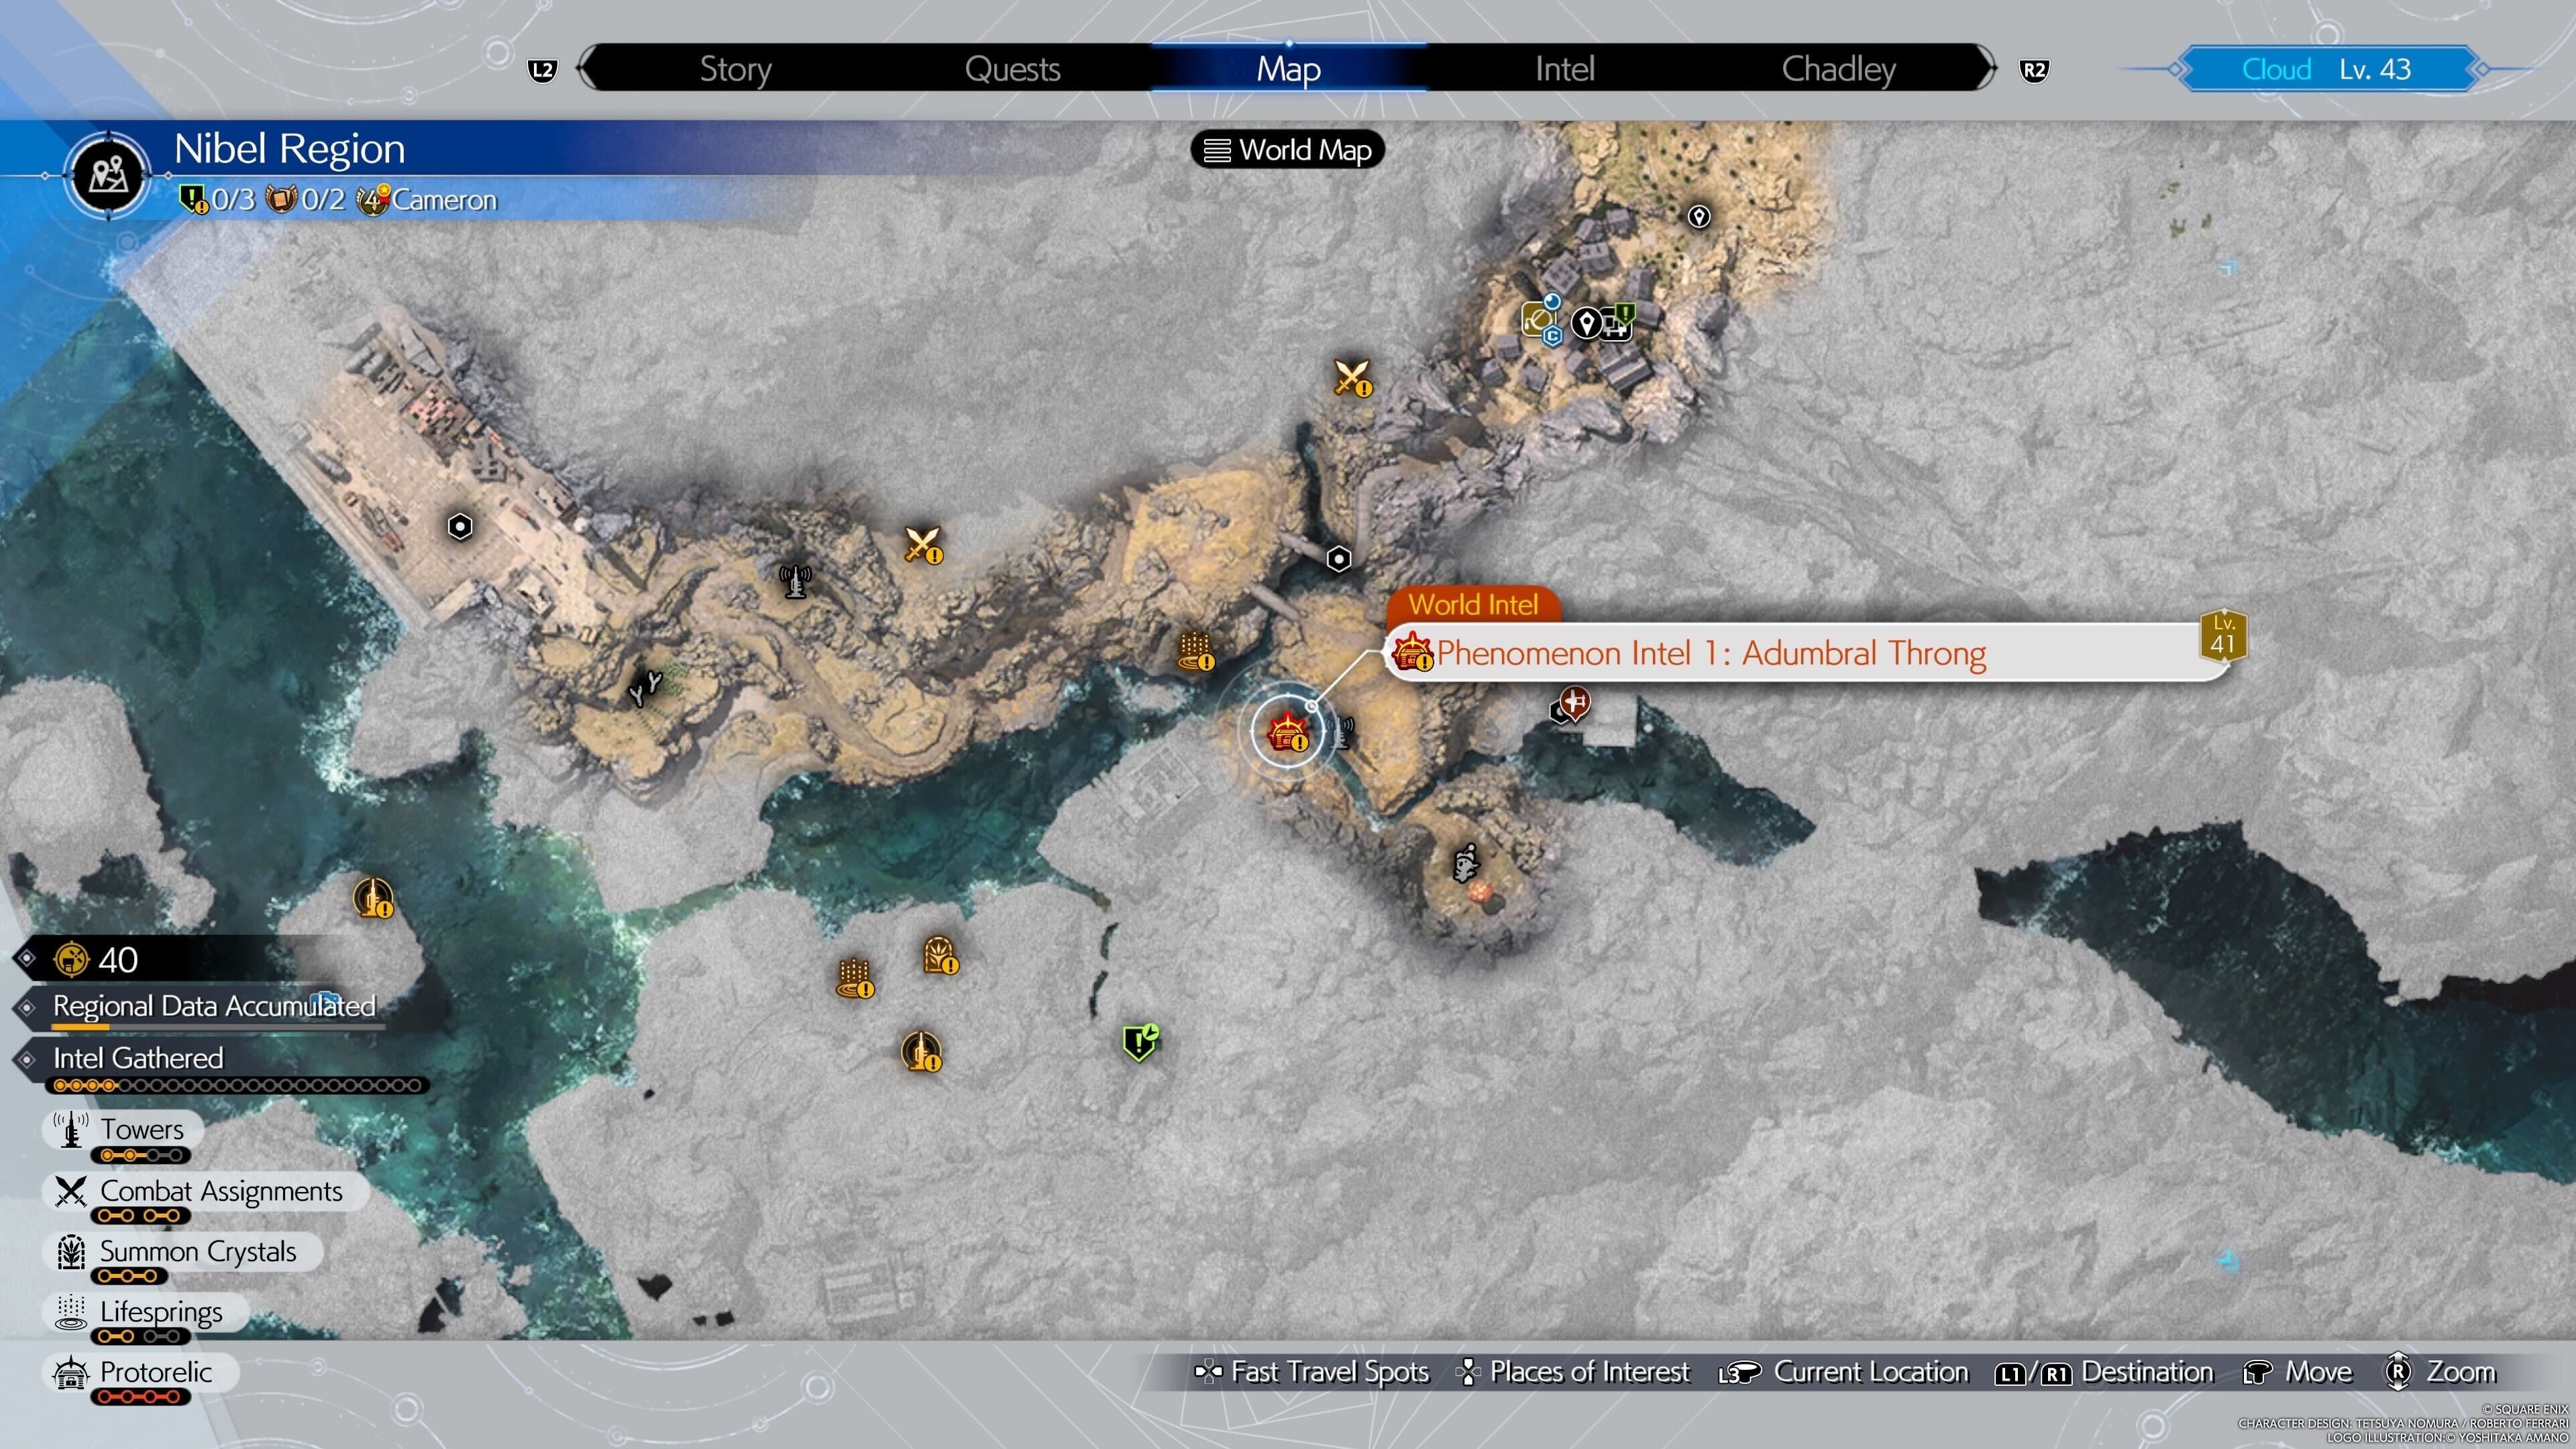2576x1449 pixels.
Task: Open the Chadley tab
Action: click(1837, 68)
